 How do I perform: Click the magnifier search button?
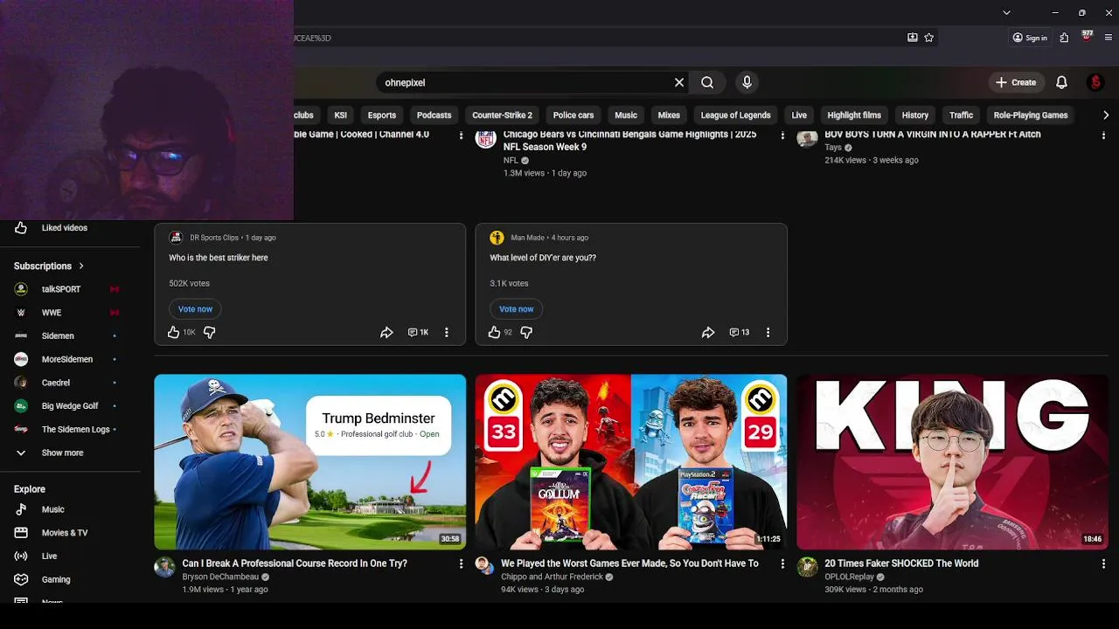click(x=707, y=82)
